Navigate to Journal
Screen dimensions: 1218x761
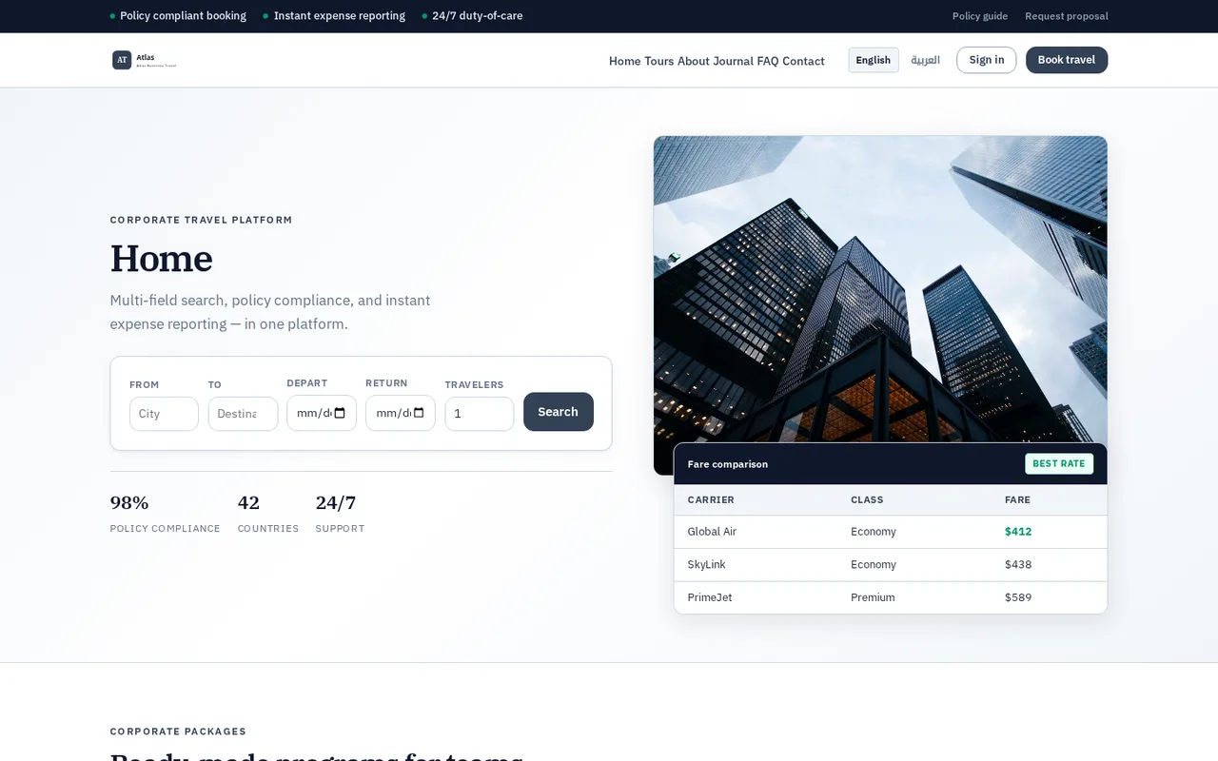pos(734,61)
